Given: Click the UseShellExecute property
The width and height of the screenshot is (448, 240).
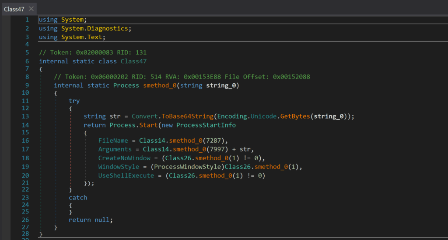Looking at the screenshot, I should click(x=126, y=175).
